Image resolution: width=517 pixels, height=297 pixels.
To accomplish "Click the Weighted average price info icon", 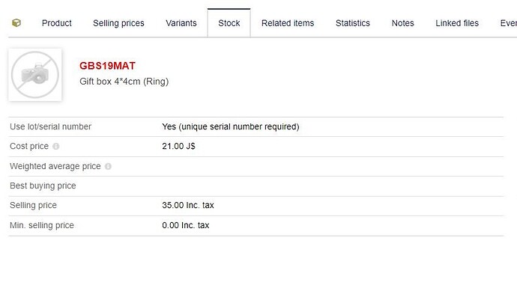I will [108, 166].
